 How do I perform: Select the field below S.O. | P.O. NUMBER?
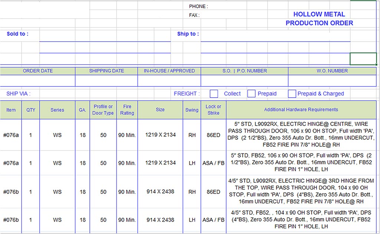point(244,81)
